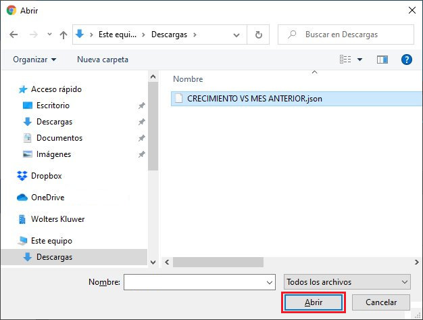Screen dimensions: 423x320
Task: Open the OneDrive location
Action: 47,198
